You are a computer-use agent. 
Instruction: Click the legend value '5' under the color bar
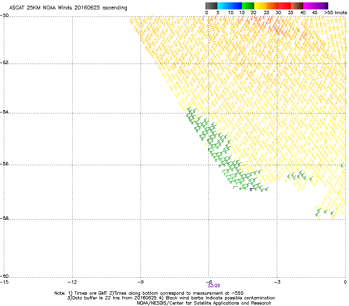(218, 13)
